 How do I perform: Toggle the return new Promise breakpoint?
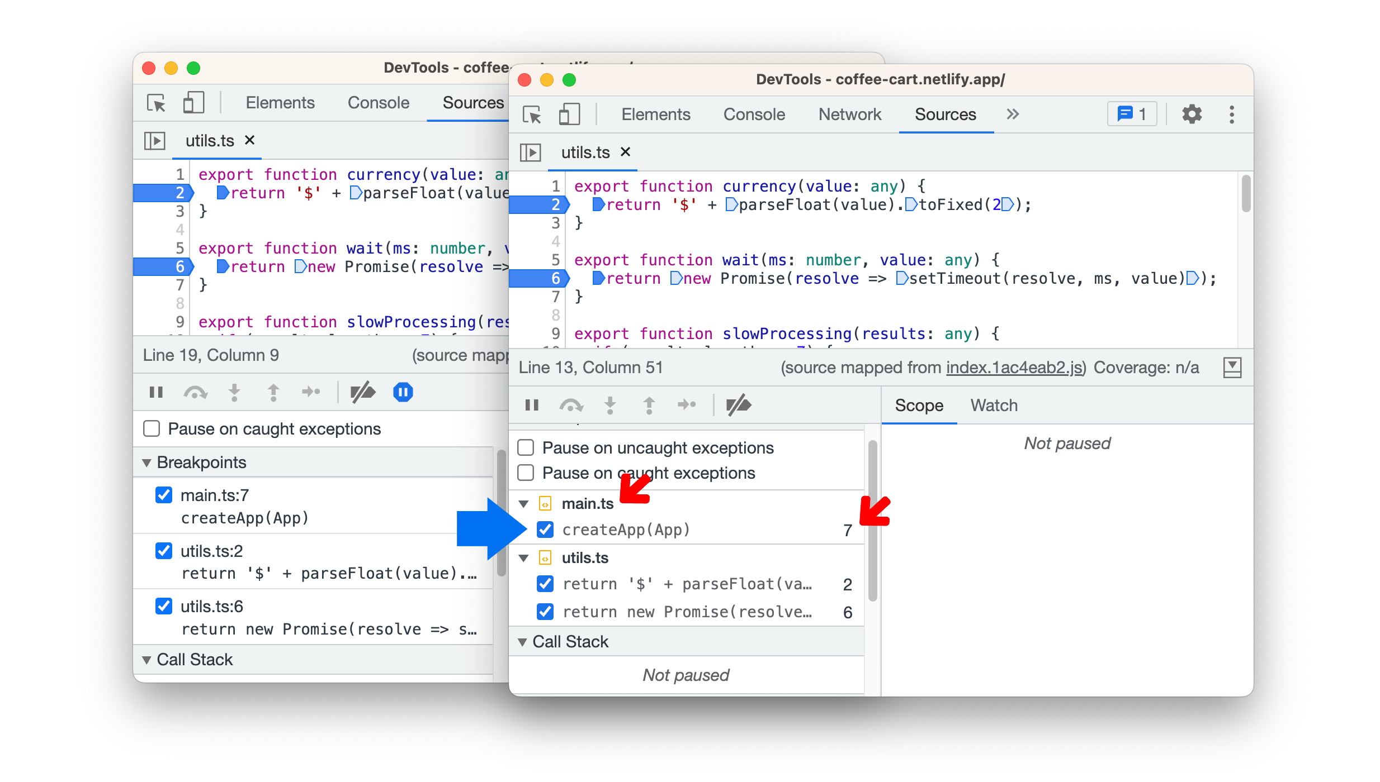click(545, 612)
